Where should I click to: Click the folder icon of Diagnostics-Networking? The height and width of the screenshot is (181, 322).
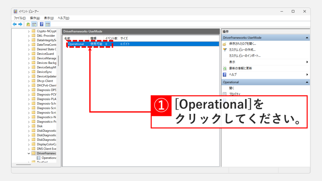33,117
